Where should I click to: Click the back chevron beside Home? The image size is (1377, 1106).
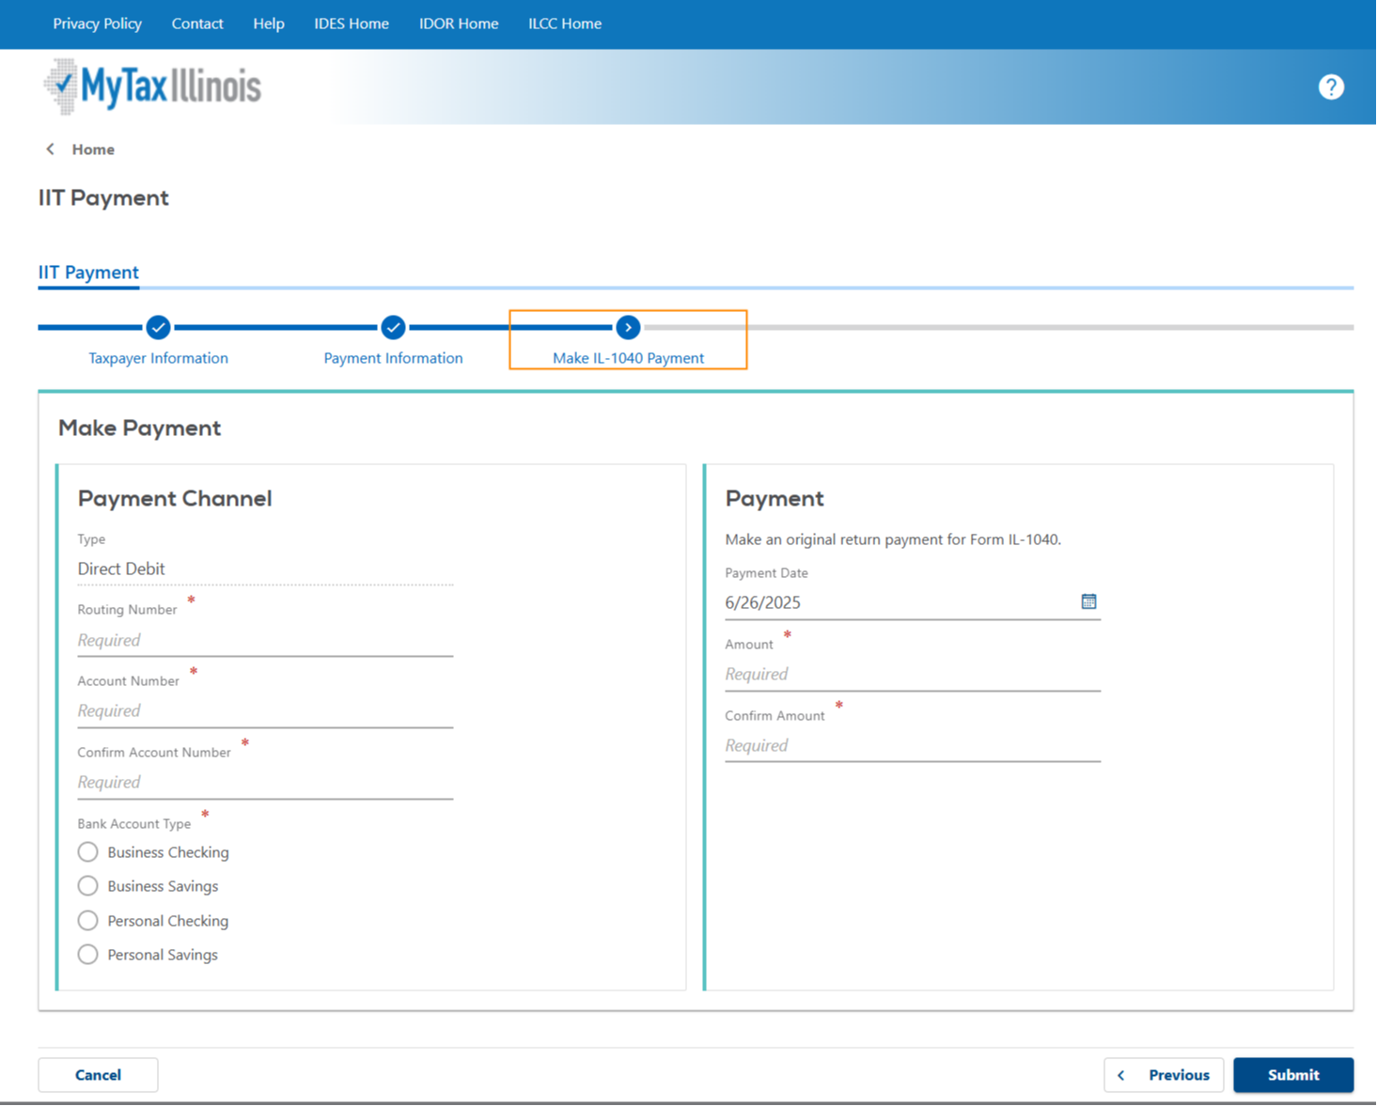(x=51, y=149)
